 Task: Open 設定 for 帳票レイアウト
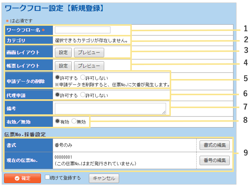63,66
